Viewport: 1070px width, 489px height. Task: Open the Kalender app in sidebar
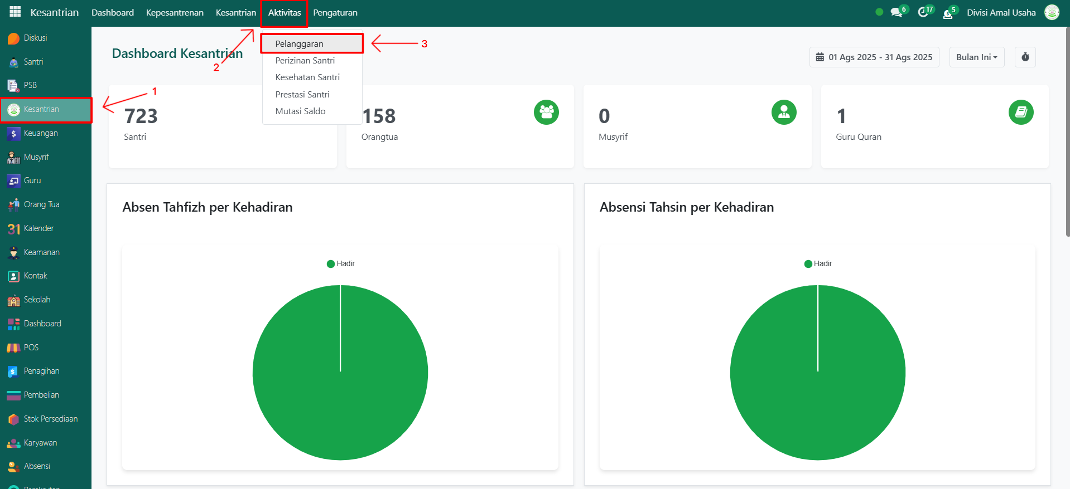tap(38, 228)
